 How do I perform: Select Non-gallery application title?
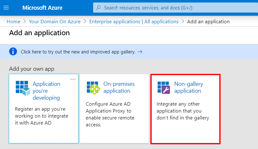tap(189, 87)
